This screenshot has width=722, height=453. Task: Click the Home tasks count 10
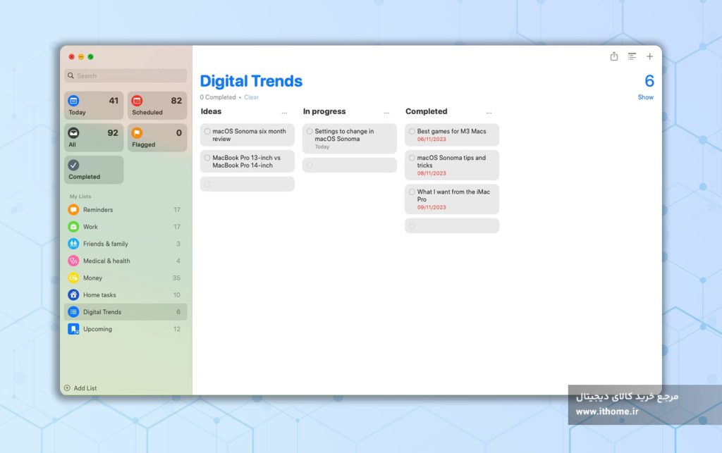point(177,294)
